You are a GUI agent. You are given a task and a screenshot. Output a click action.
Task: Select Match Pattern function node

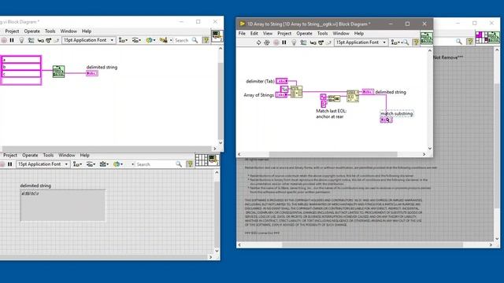click(353, 96)
